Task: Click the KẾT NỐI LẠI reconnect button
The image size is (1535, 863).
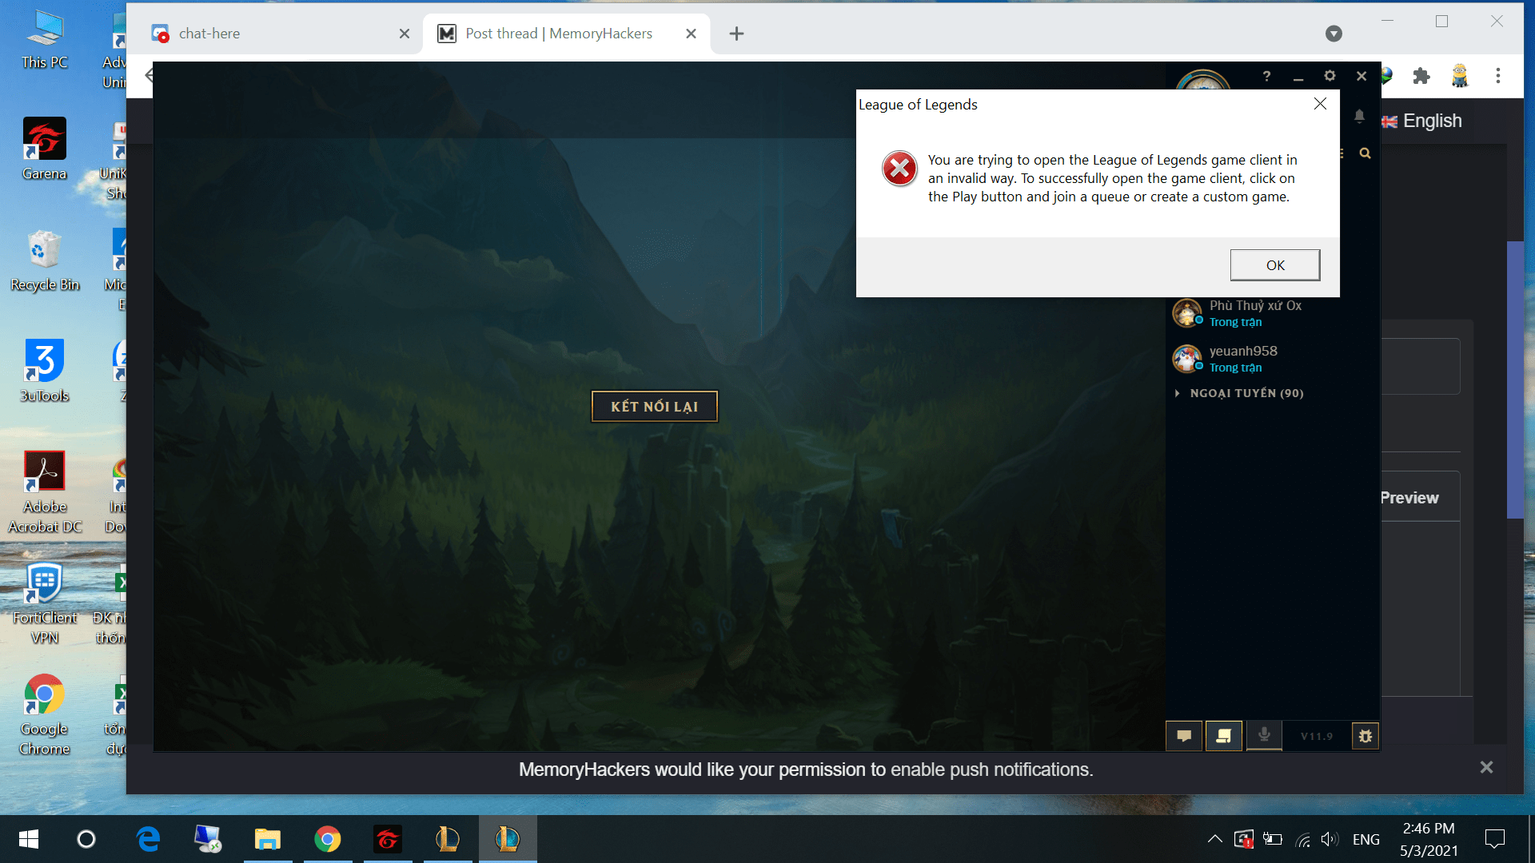Action: (654, 406)
